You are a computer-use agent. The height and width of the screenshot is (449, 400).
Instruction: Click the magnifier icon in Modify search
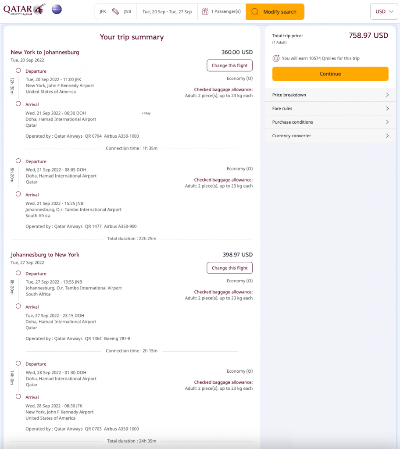point(255,12)
